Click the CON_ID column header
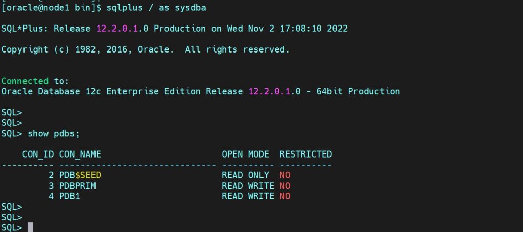The width and height of the screenshot is (523, 232). pos(38,154)
